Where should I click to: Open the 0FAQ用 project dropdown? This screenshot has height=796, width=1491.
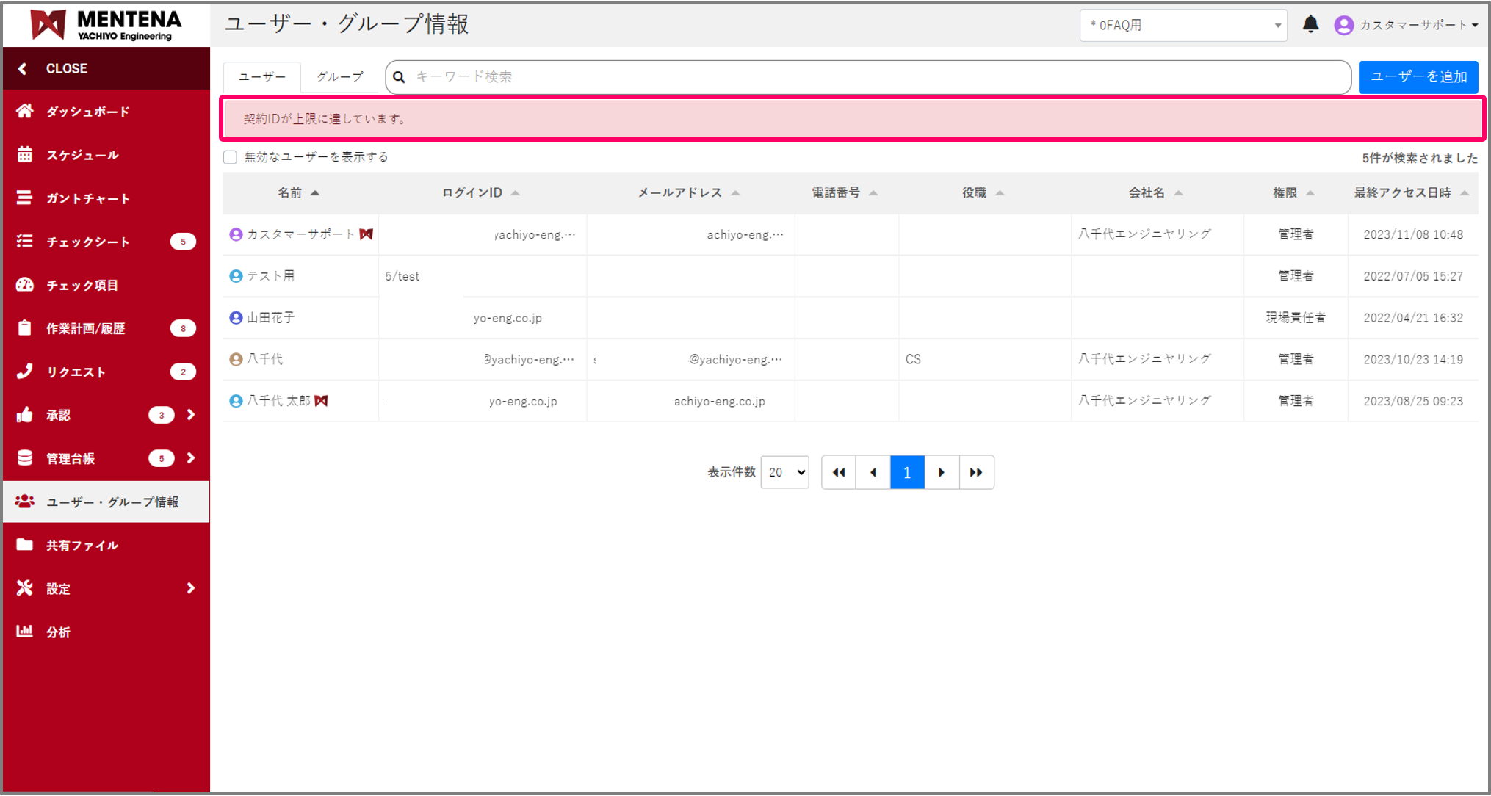click(x=1183, y=25)
